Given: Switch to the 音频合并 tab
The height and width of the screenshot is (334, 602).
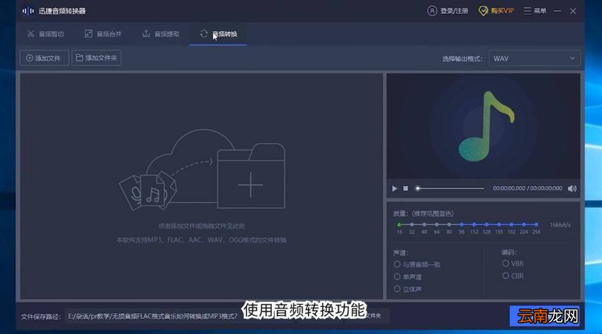Looking at the screenshot, I should coord(103,34).
